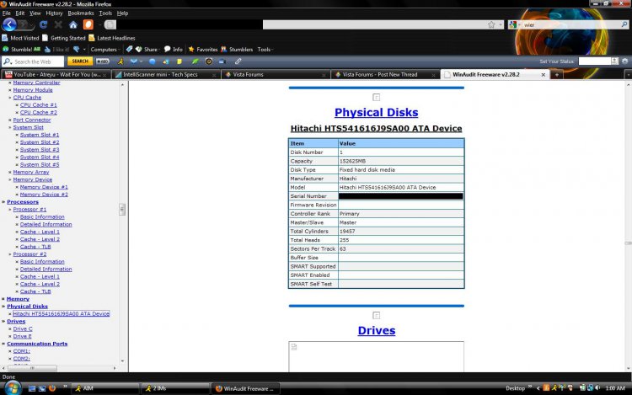Click the Stop loading X icon
The width and height of the screenshot is (632, 395).
click(58, 25)
